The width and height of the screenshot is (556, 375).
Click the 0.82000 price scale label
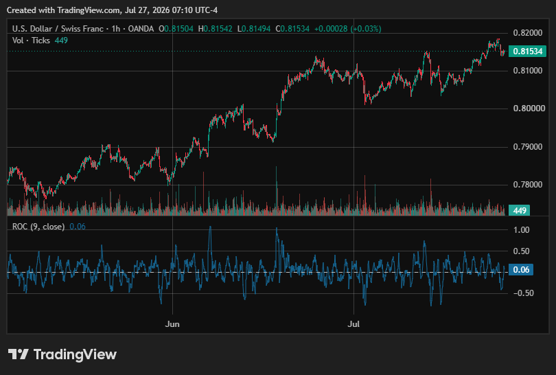[x=528, y=33]
